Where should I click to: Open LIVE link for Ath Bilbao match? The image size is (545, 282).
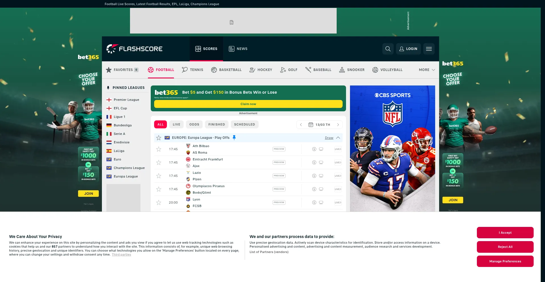(338, 149)
